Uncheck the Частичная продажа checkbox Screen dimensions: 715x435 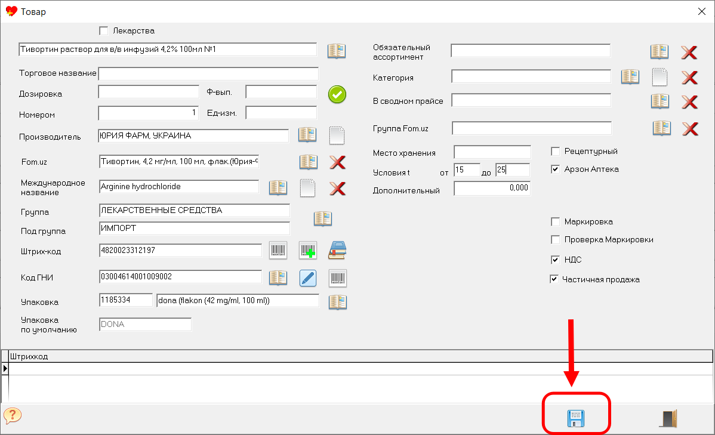(x=554, y=279)
